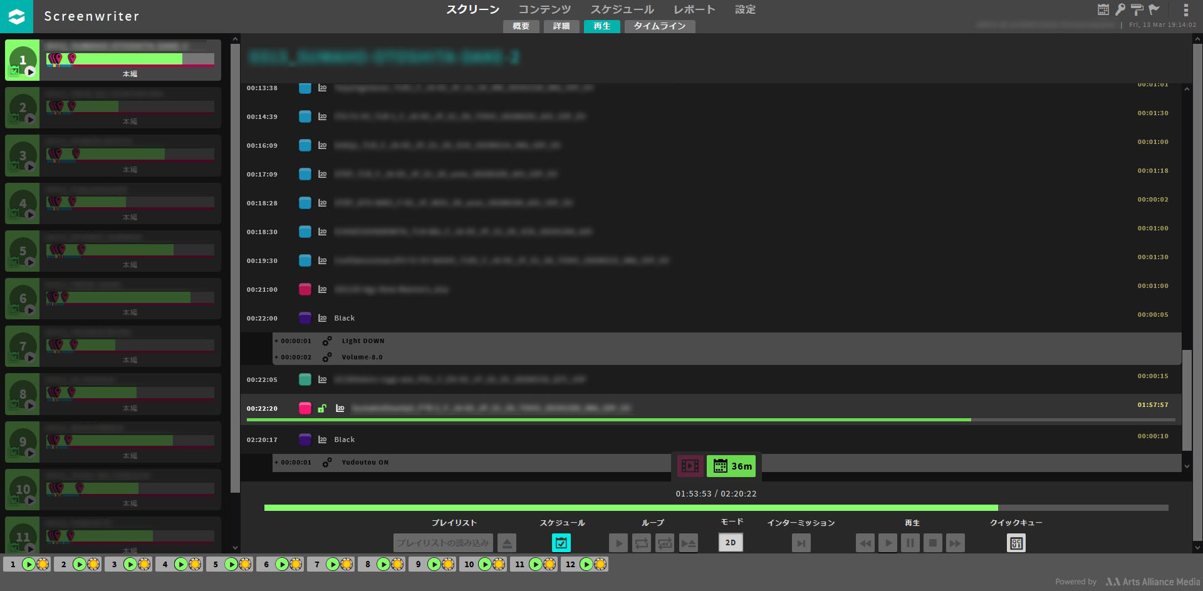Click the main playback progress bar

point(716,508)
